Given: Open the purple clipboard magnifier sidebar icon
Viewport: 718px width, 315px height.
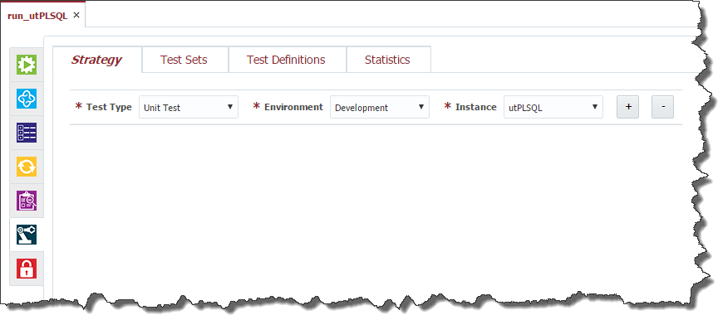Looking at the screenshot, I should click(x=27, y=201).
